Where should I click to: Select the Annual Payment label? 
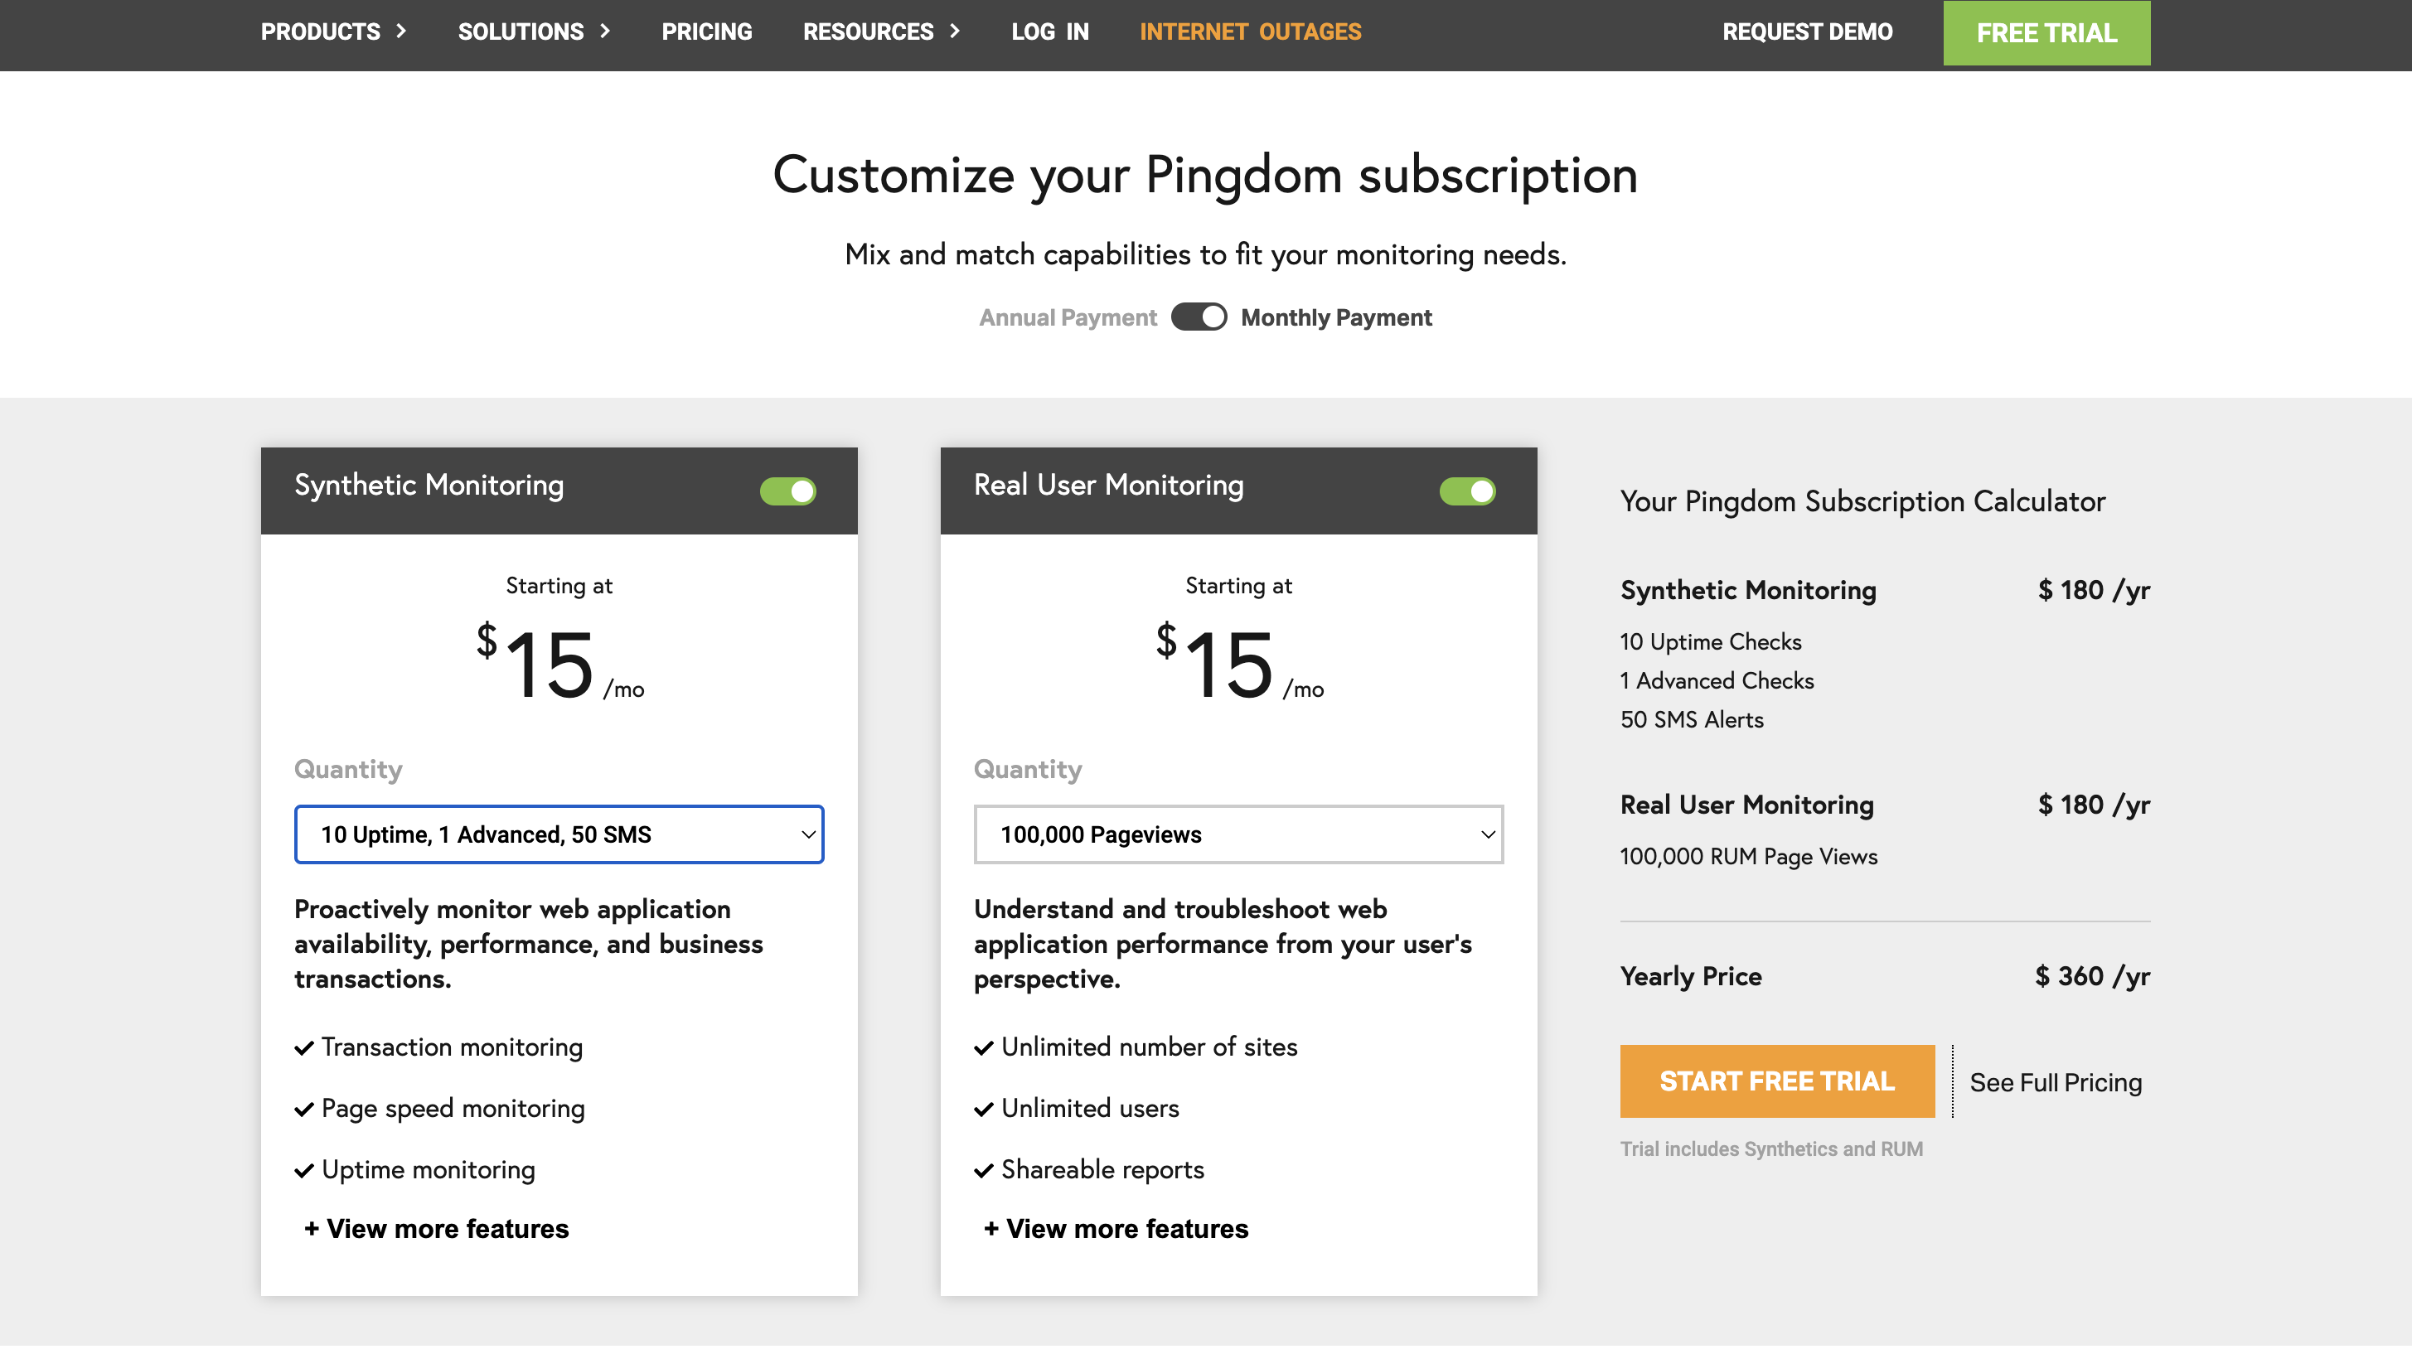pyautogui.click(x=1068, y=317)
